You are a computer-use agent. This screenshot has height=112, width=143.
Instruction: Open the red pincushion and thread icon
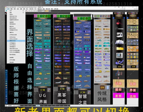[x=119, y=23]
